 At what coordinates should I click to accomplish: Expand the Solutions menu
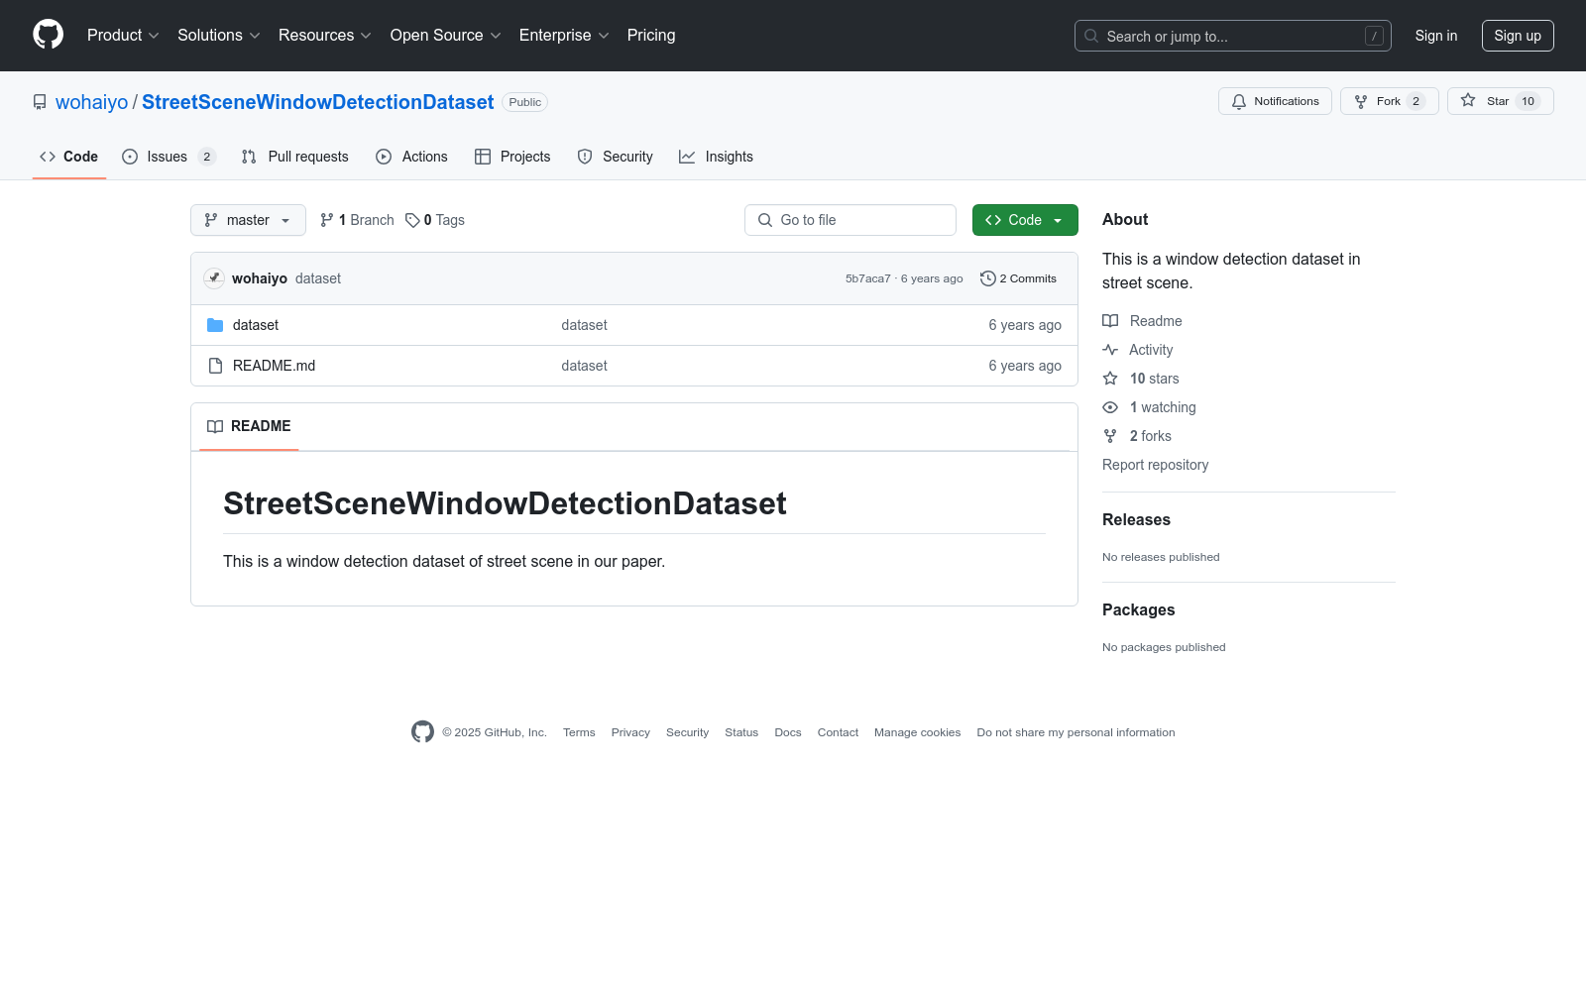coord(219,36)
